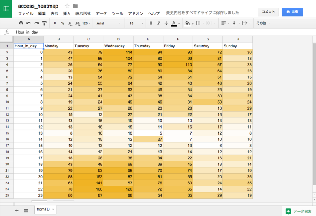The height and width of the screenshot is (216, 316).
Task: Open the Arial font dropdown
Action: (109, 23)
